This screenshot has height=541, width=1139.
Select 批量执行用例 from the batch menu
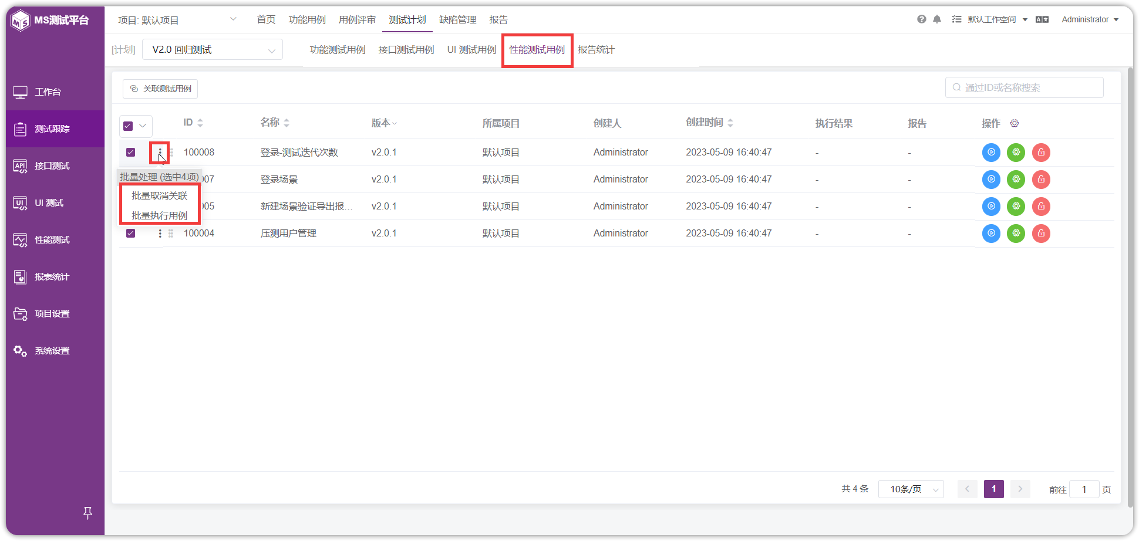tap(160, 216)
